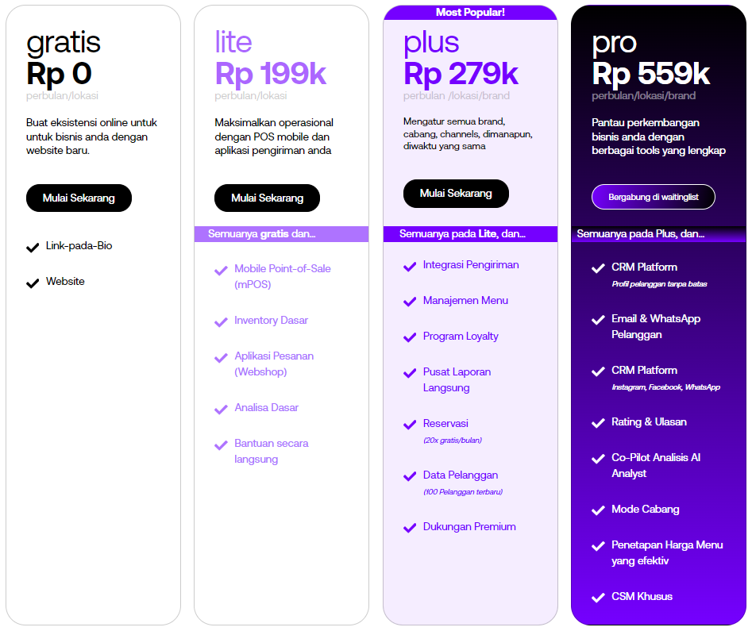
Task: Click the pro plan Rp 559k price
Action: pos(651,74)
